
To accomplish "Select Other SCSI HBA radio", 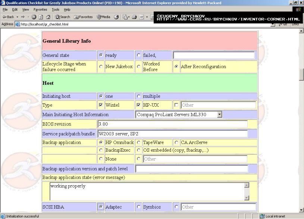I will pyautogui.click(x=176, y=207).
